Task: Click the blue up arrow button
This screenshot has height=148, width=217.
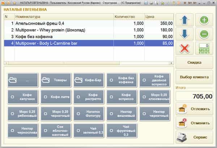Action: tap(184, 20)
